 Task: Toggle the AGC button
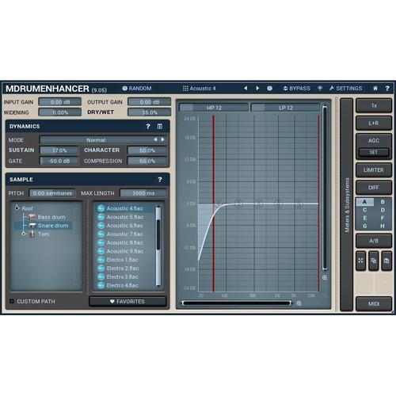click(x=374, y=140)
